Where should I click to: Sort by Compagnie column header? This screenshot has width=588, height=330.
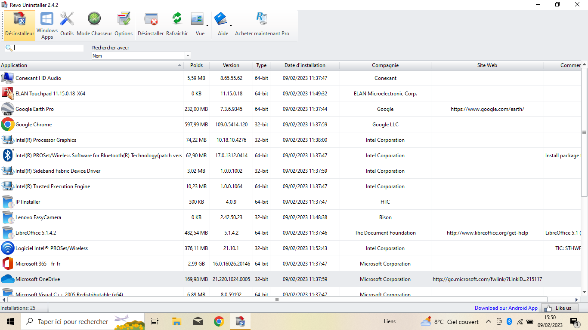point(385,65)
